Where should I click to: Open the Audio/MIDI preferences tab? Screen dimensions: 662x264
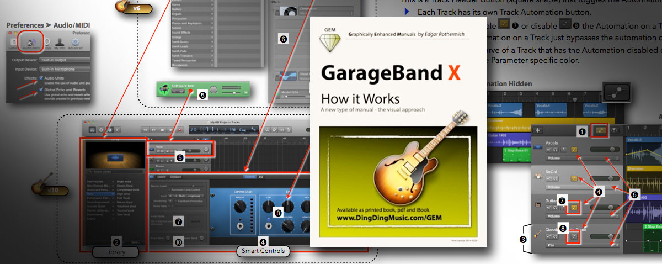click(31, 43)
